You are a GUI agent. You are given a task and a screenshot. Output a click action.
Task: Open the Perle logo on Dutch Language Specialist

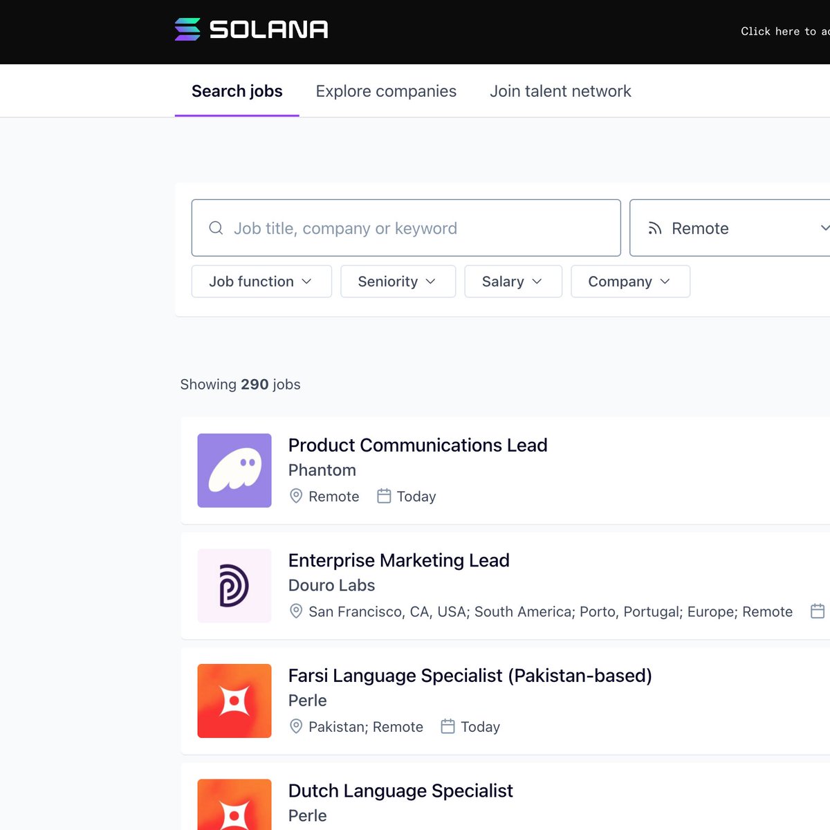pos(234,804)
